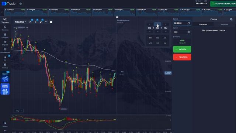Switch to Closed (Закрытые) trades tab
The width and height of the screenshot is (236, 133).
point(224,24)
